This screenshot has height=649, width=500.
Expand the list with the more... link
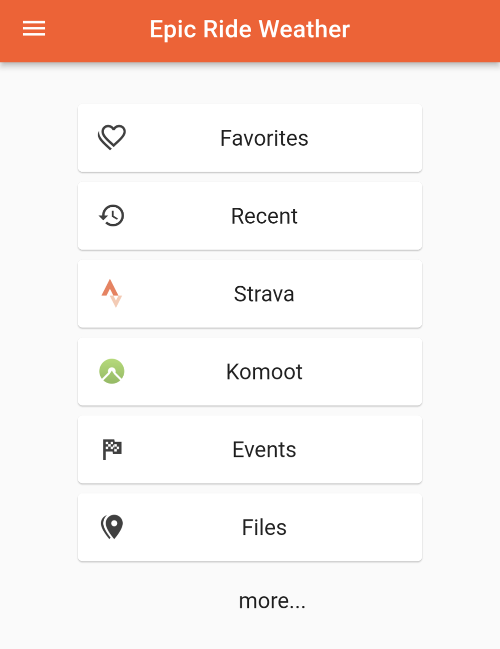coord(272,601)
